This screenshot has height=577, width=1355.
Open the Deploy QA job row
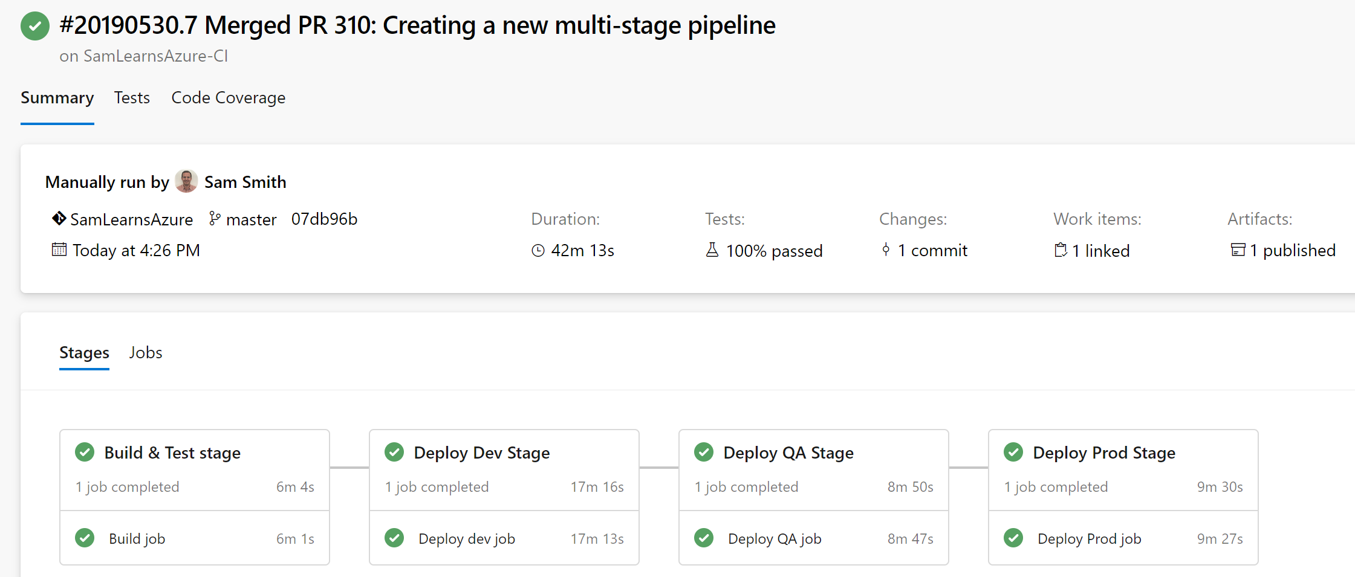click(x=813, y=538)
